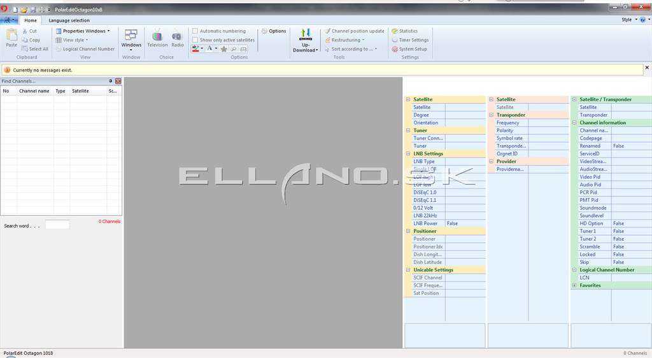Collapse Unicable Settings section
652x358 pixels.
(408, 269)
